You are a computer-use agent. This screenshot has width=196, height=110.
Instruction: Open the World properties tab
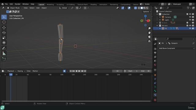tap(155, 65)
